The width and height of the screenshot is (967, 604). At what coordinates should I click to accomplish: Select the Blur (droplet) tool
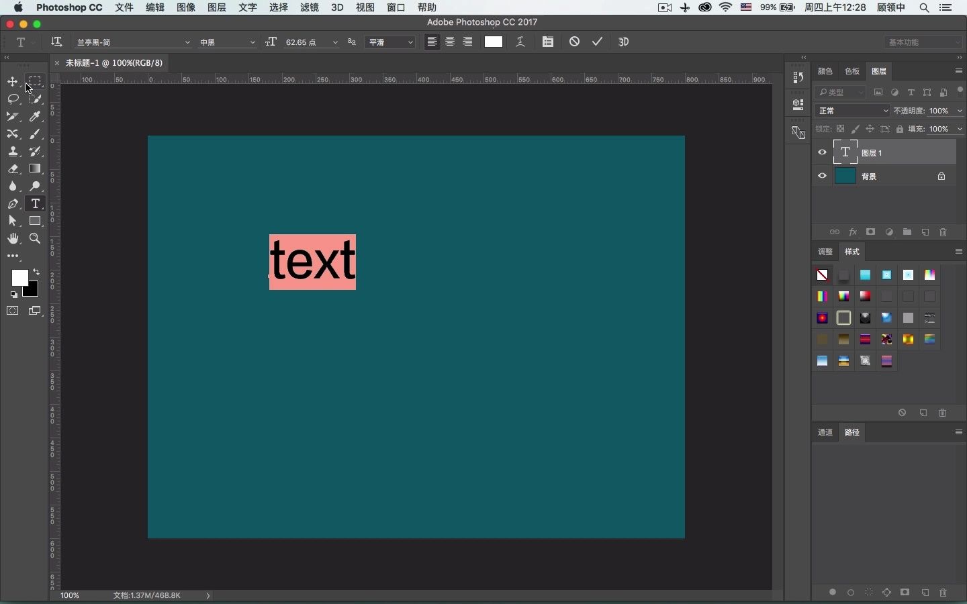pyautogui.click(x=13, y=187)
